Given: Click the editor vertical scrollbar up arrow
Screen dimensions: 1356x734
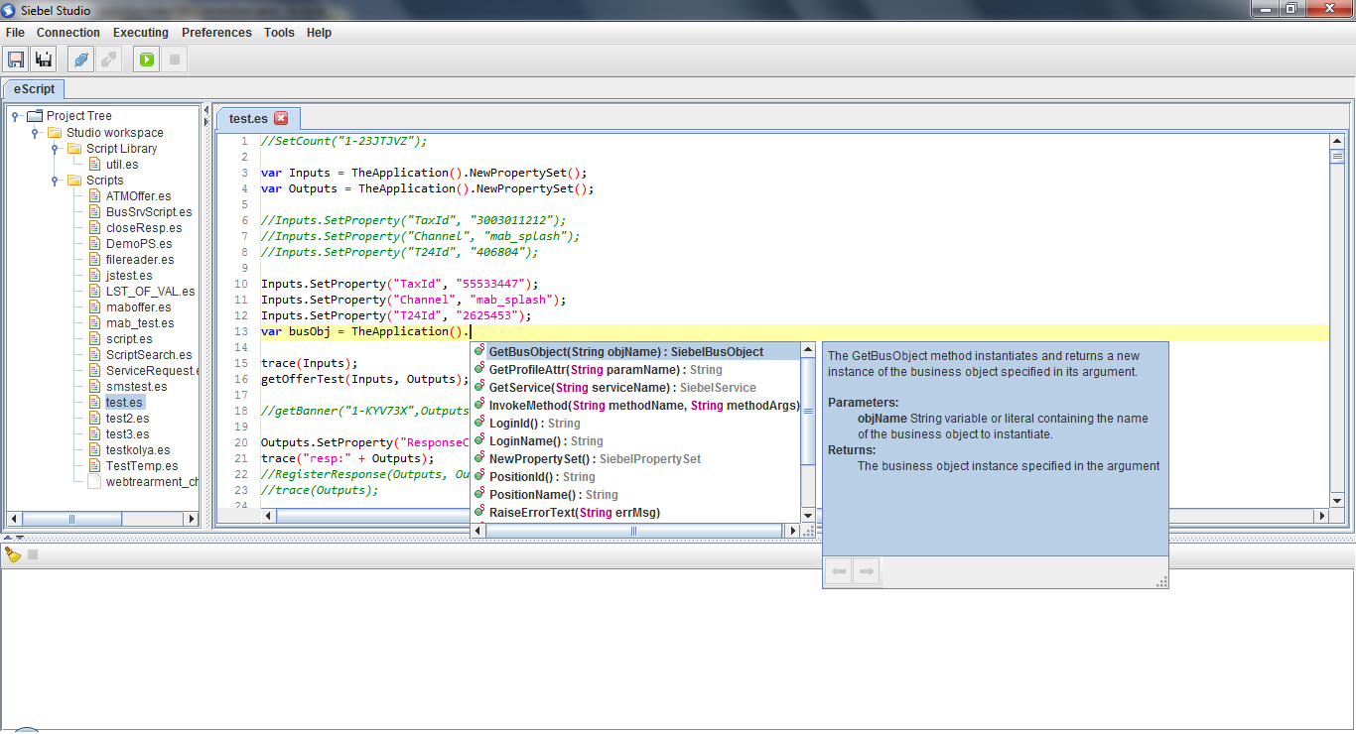Looking at the screenshot, I should click(x=1336, y=140).
